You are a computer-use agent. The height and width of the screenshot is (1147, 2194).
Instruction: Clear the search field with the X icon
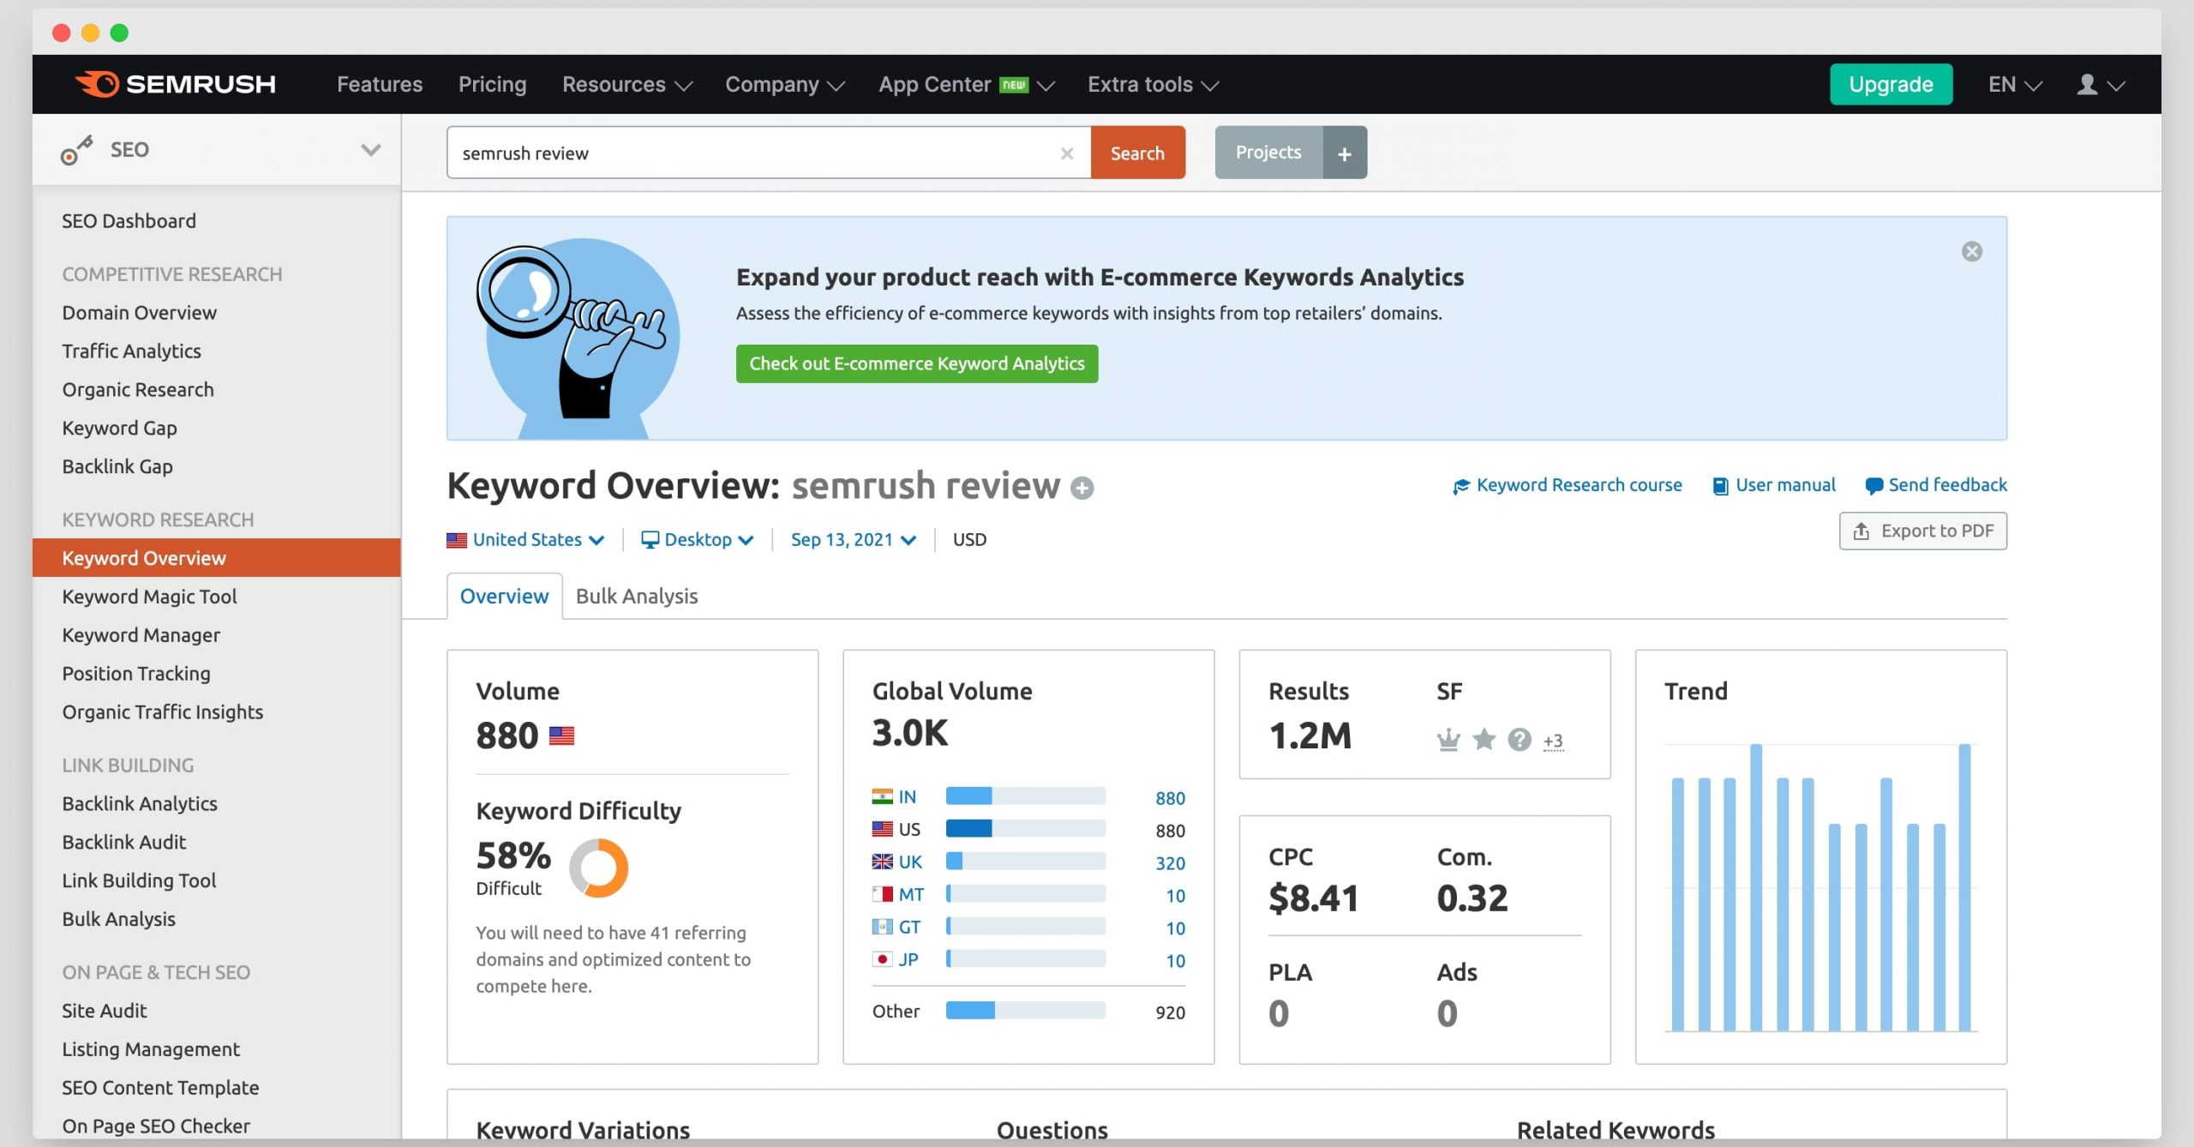tap(1067, 153)
